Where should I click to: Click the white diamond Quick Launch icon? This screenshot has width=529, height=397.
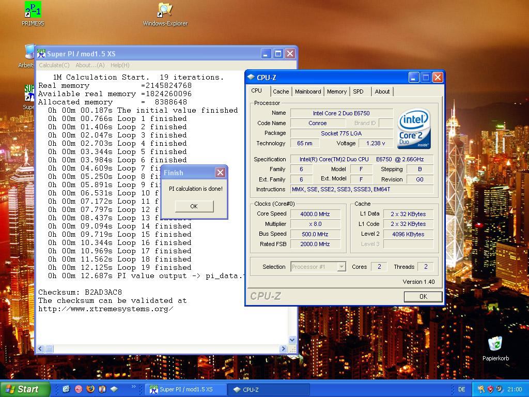click(x=114, y=389)
